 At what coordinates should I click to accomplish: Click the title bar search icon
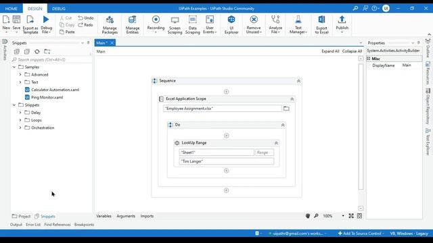(355, 8)
